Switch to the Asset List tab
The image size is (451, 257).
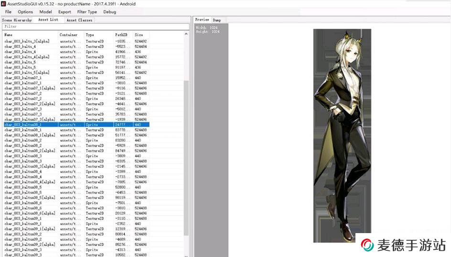pyautogui.click(x=48, y=20)
